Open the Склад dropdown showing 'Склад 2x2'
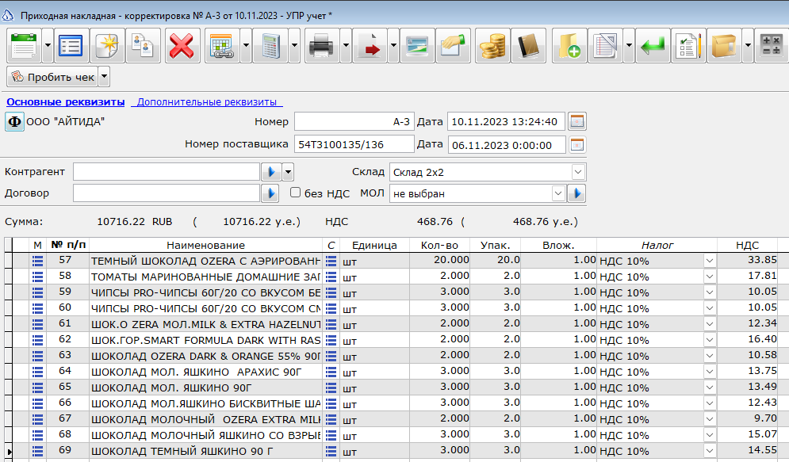789x462 pixels. click(x=578, y=172)
